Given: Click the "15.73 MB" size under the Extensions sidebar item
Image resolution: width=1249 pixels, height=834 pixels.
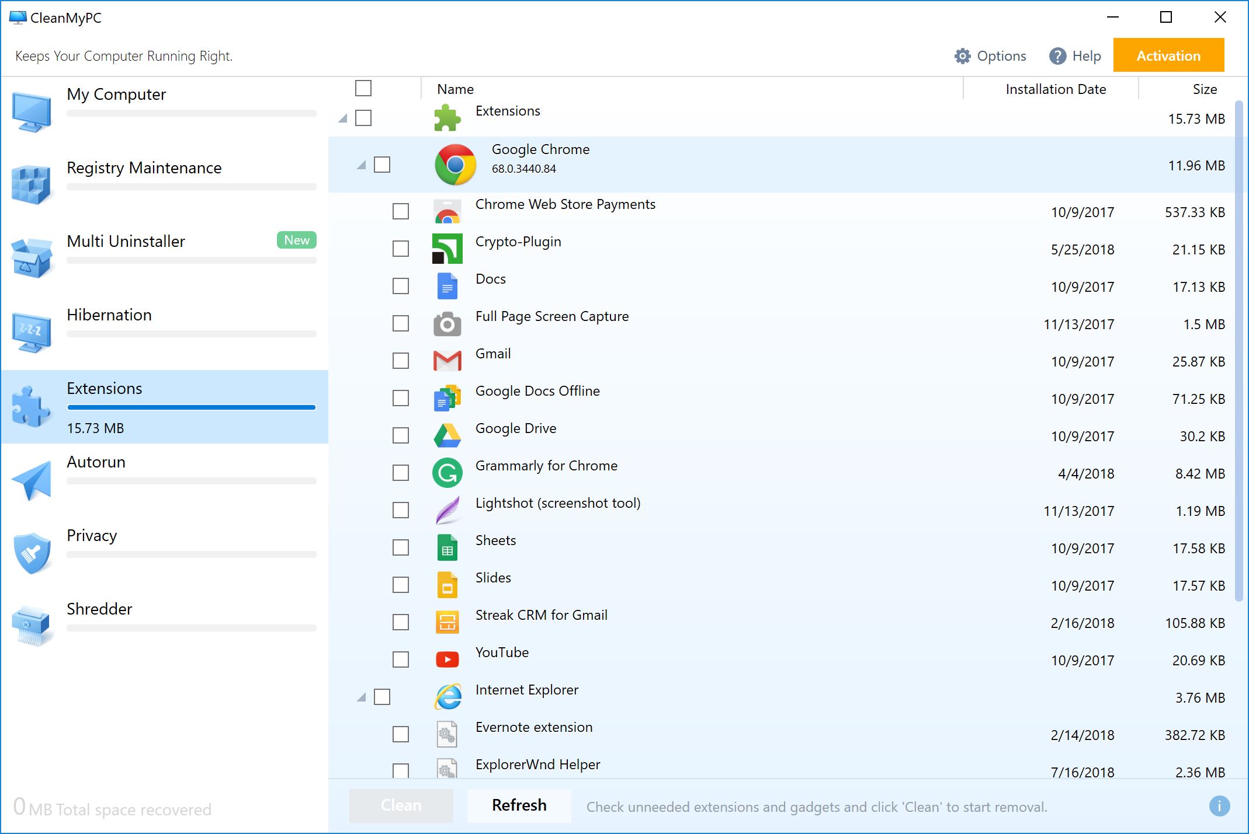Looking at the screenshot, I should click(95, 428).
